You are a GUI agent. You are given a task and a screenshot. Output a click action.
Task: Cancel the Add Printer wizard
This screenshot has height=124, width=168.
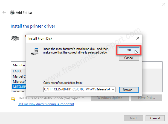(x=155, y=118)
